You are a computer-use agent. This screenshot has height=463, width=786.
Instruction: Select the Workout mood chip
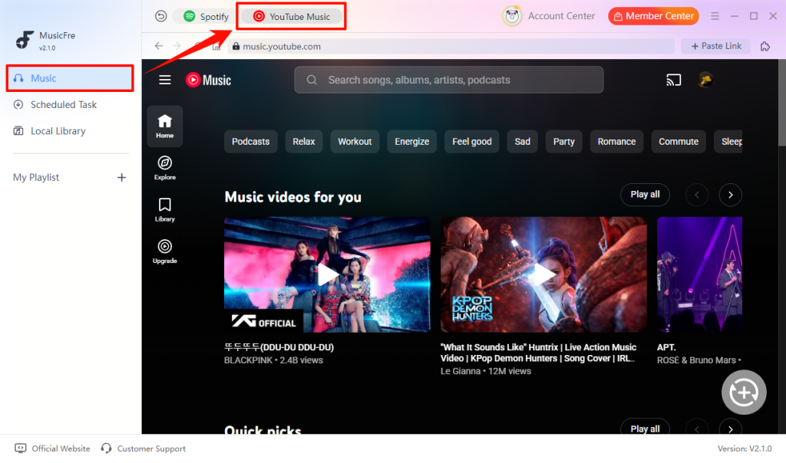(355, 142)
